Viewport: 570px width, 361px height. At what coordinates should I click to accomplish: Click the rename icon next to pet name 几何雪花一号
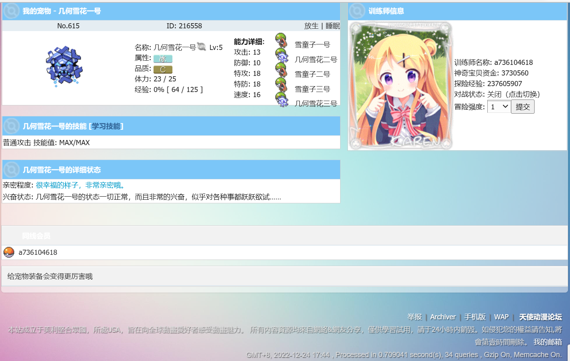201,47
